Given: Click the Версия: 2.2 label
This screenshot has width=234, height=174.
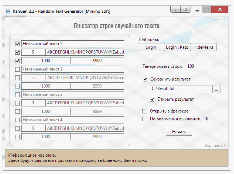Looking at the screenshot, I should 215,146.
